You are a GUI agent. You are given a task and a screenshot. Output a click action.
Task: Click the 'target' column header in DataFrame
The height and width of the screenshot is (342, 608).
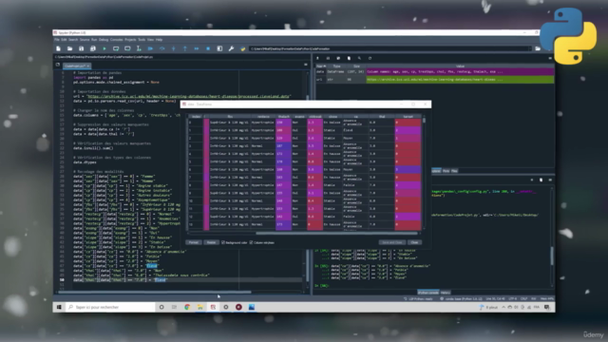(x=408, y=116)
